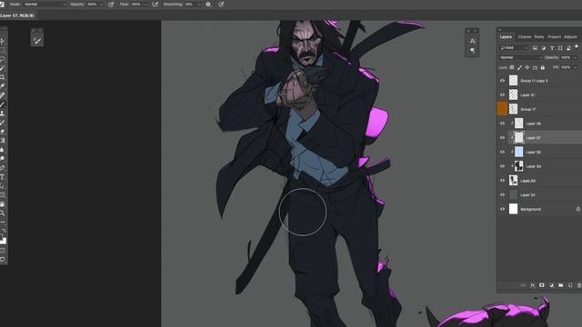Image resolution: width=582 pixels, height=327 pixels.
Task: Select the Move tool
Action: (2, 41)
